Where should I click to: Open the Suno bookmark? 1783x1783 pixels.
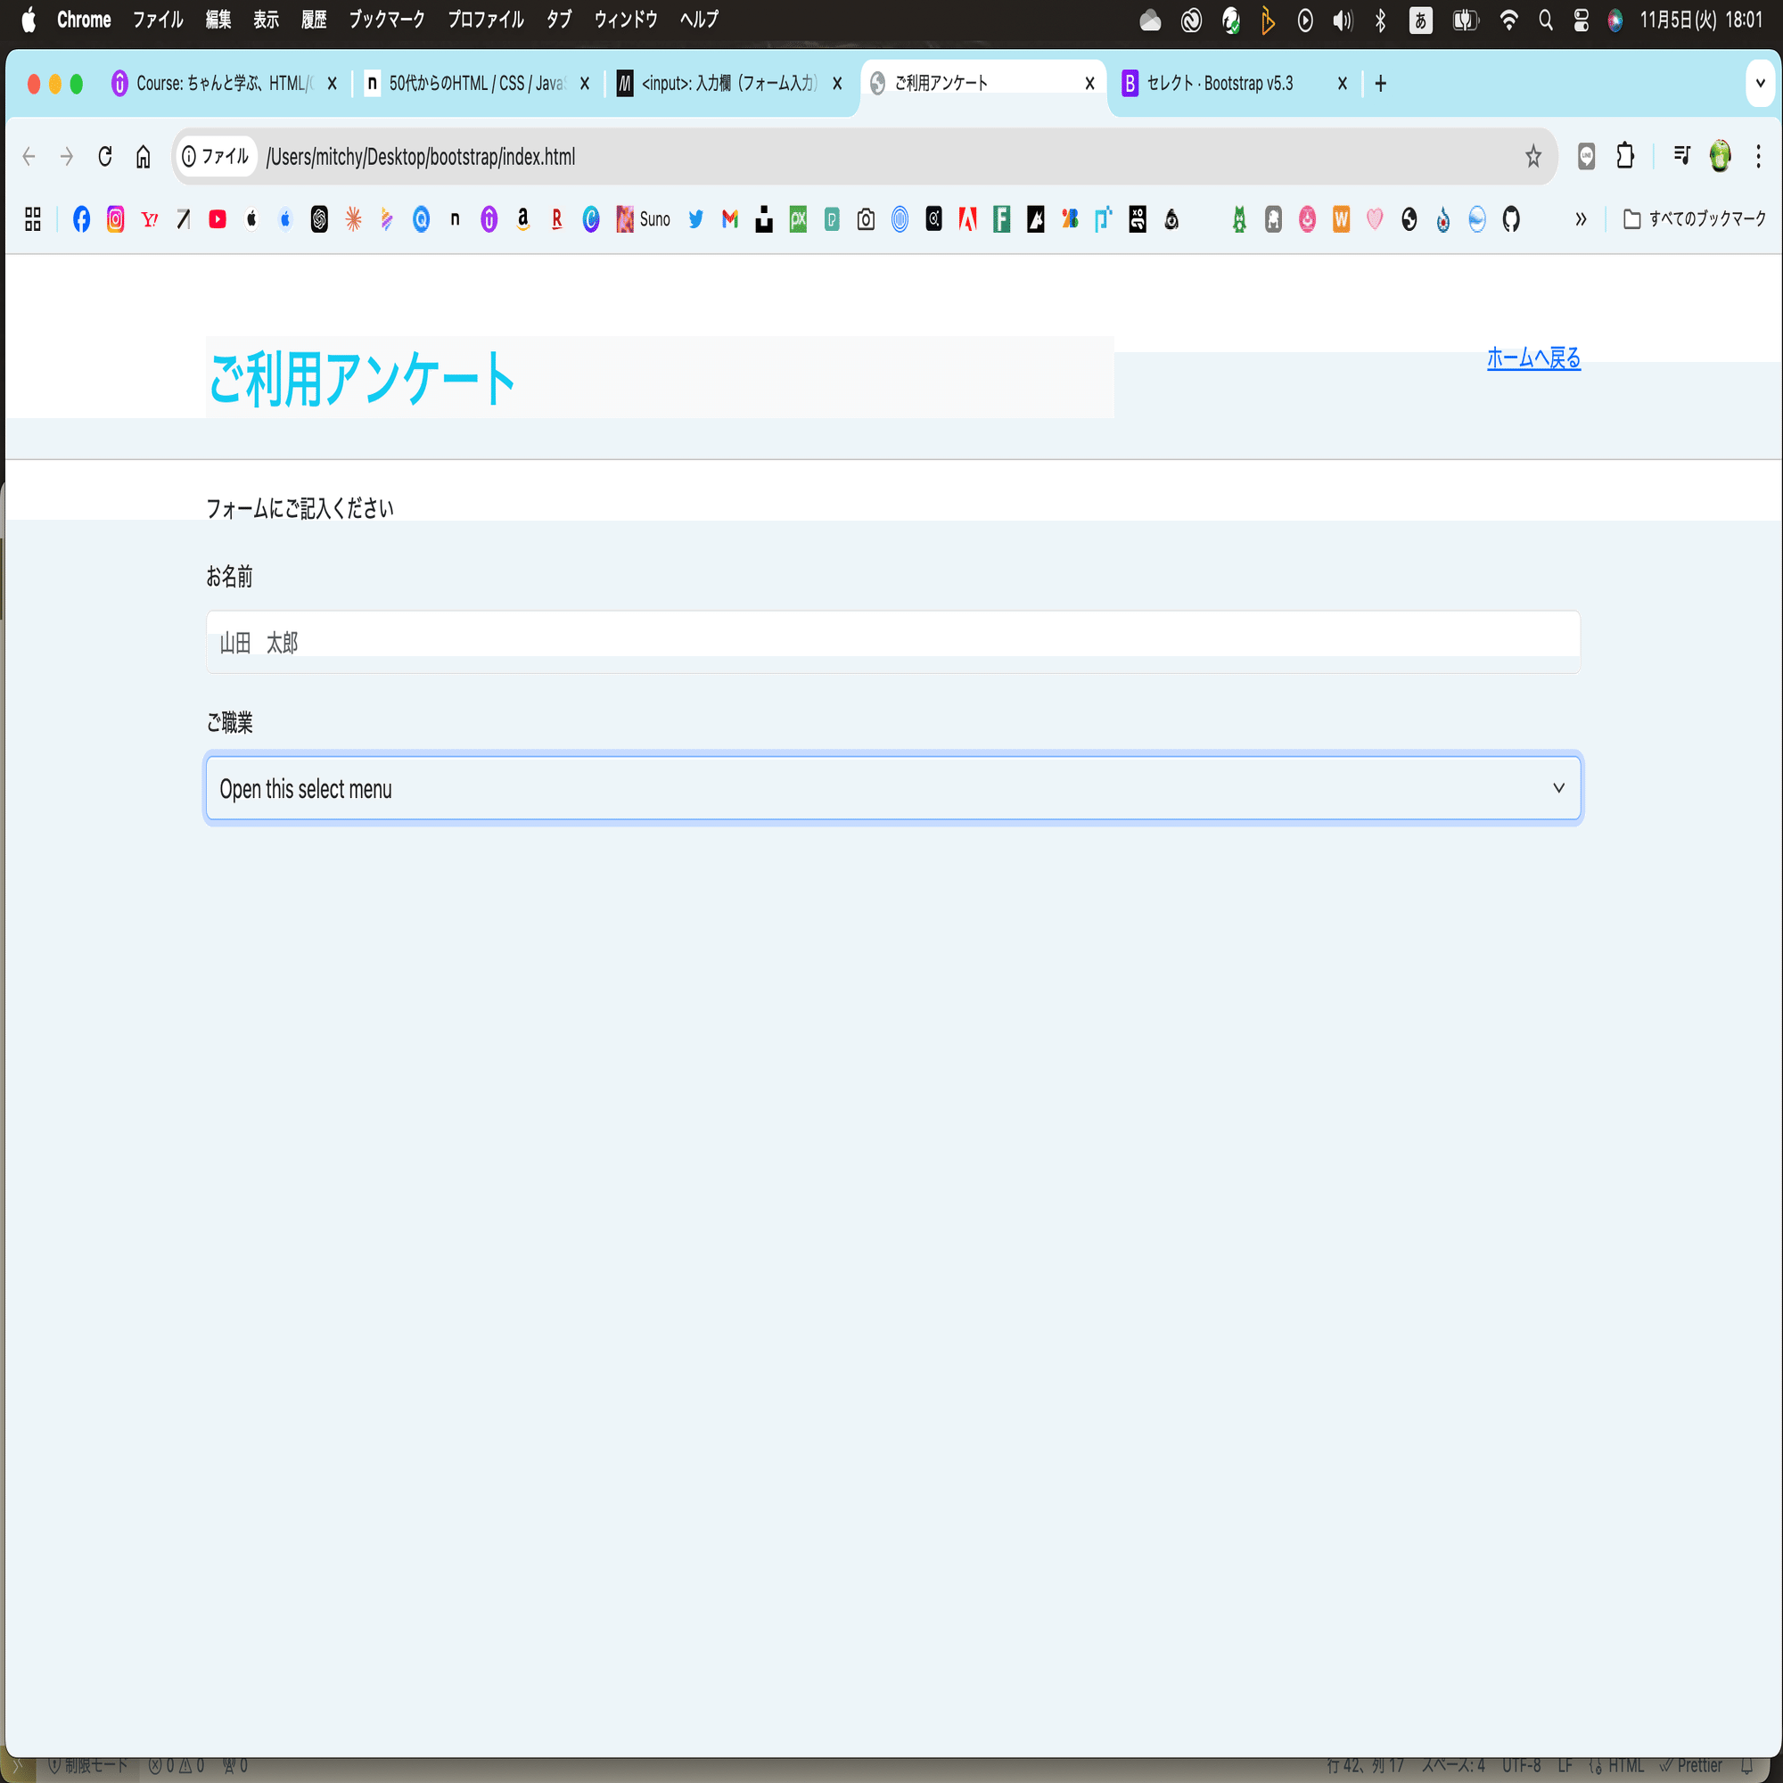pyautogui.click(x=644, y=219)
